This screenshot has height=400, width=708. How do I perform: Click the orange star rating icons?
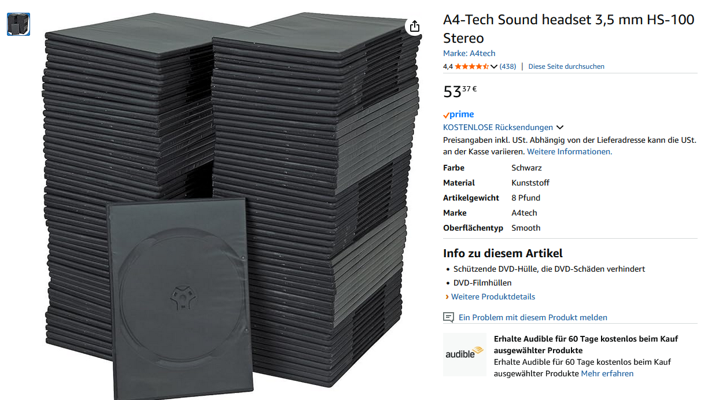tap(471, 66)
